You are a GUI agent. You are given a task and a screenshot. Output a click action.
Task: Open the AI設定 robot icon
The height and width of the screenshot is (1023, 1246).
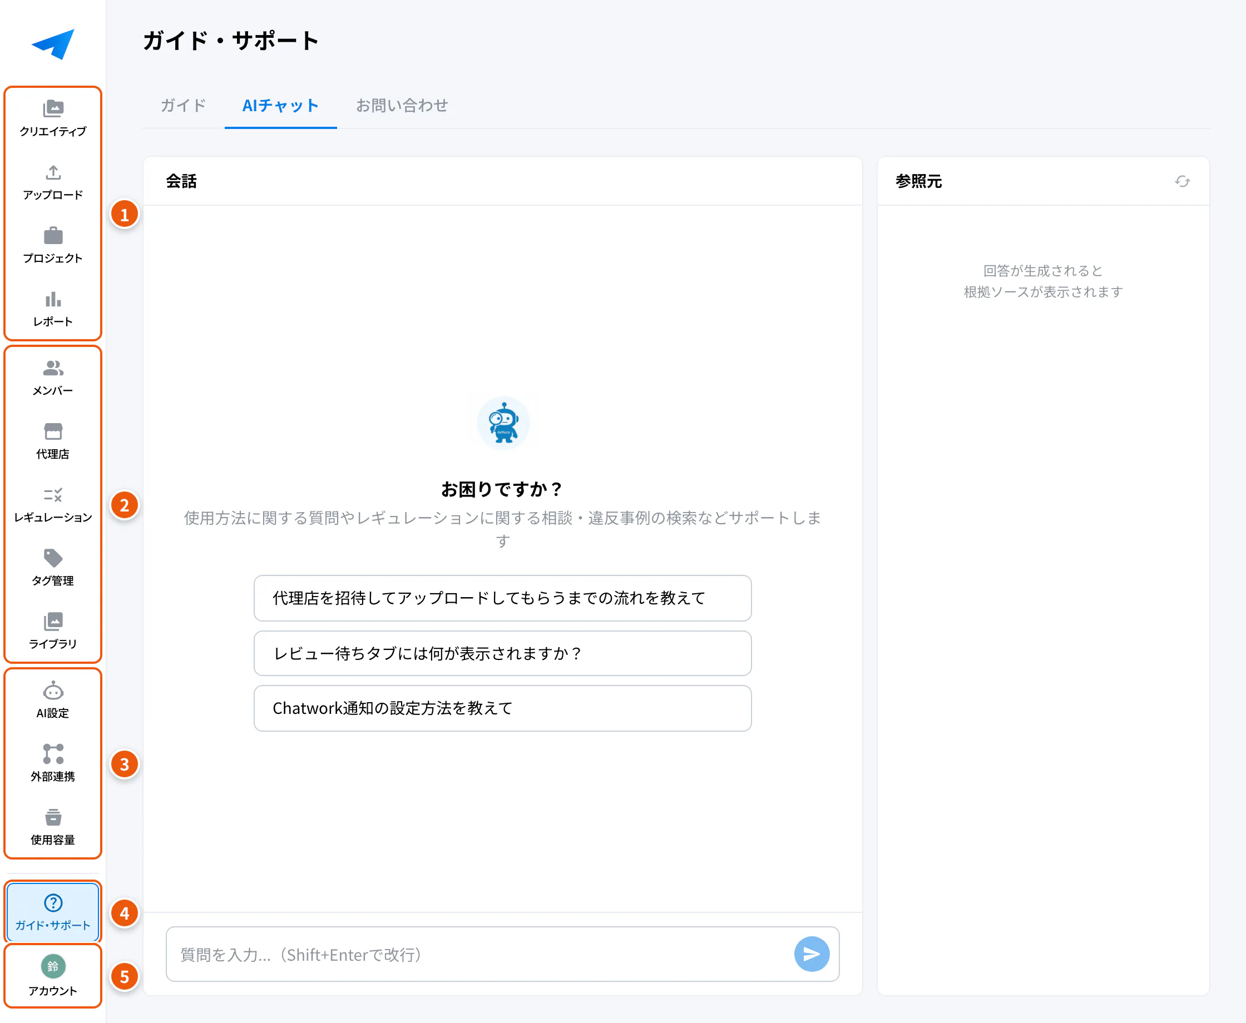(x=53, y=691)
